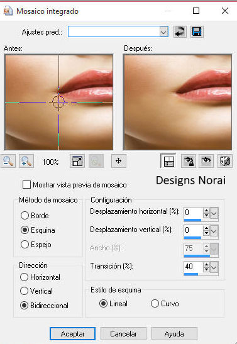Click the randomize dice icon
This screenshot has width=237, height=344.
[x=225, y=161]
